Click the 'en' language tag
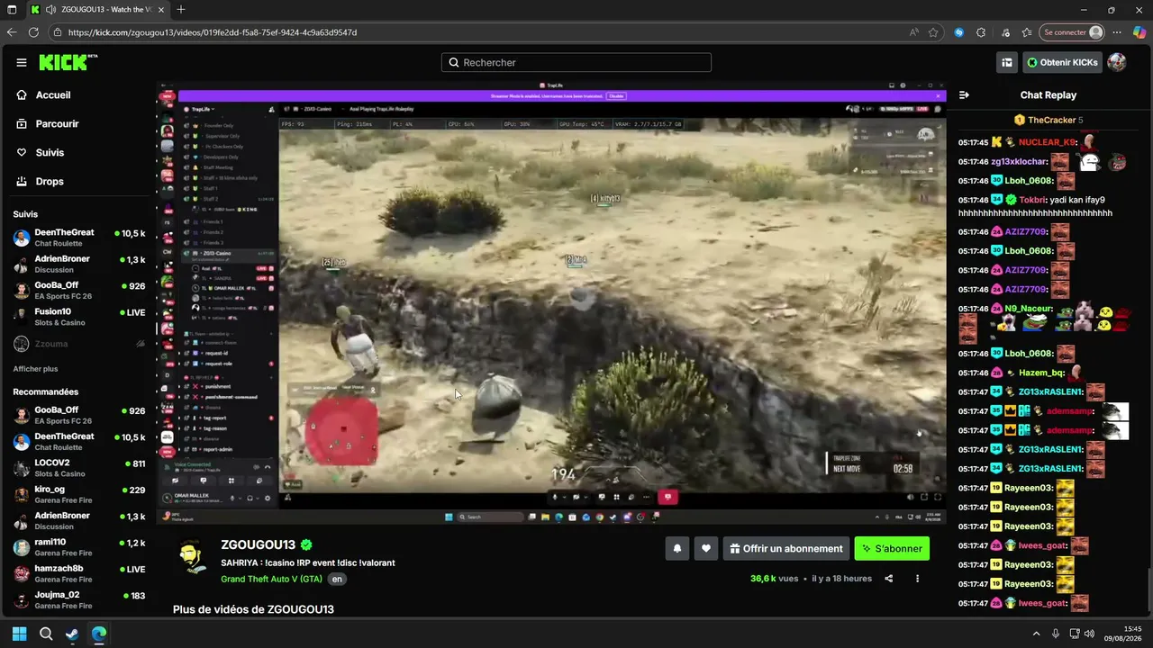1153x648 pixels. [337, 579]
